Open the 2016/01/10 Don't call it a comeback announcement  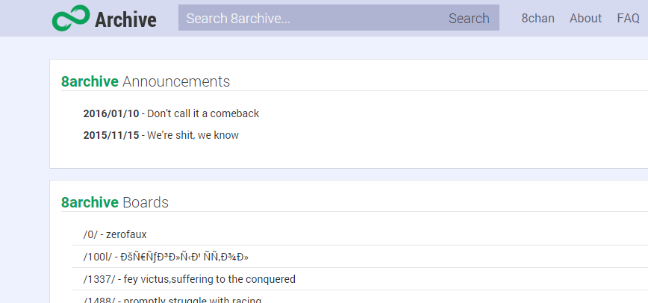coord(171,113)
